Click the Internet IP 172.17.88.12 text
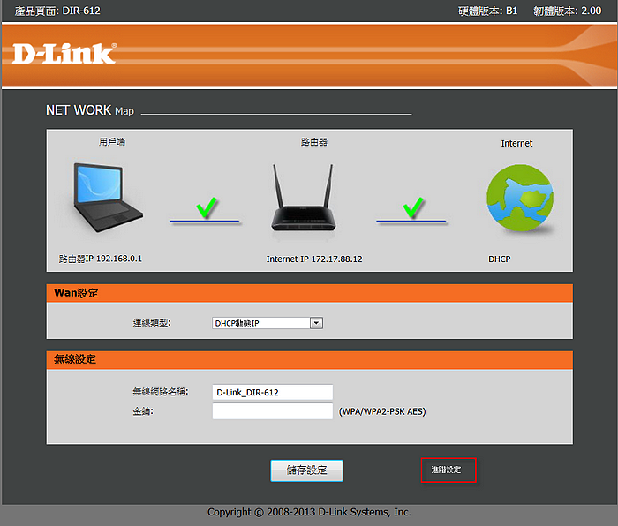The width and height of the screenshot is (618, 526). (x=314, y=259)
